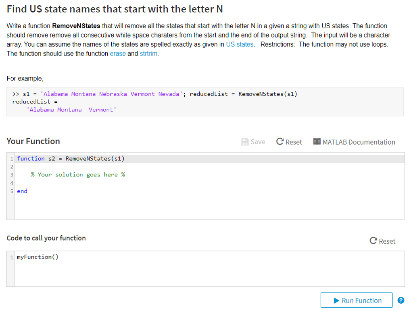
Task: Click the play triangle icon in Run Function
Action: point(336,300)
